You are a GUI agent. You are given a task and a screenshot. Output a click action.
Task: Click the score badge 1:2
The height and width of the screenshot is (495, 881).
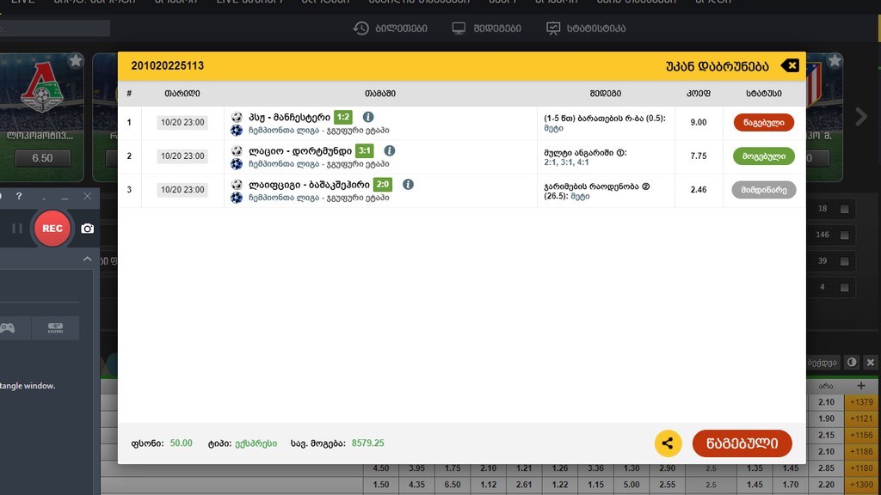click(342, 117)
